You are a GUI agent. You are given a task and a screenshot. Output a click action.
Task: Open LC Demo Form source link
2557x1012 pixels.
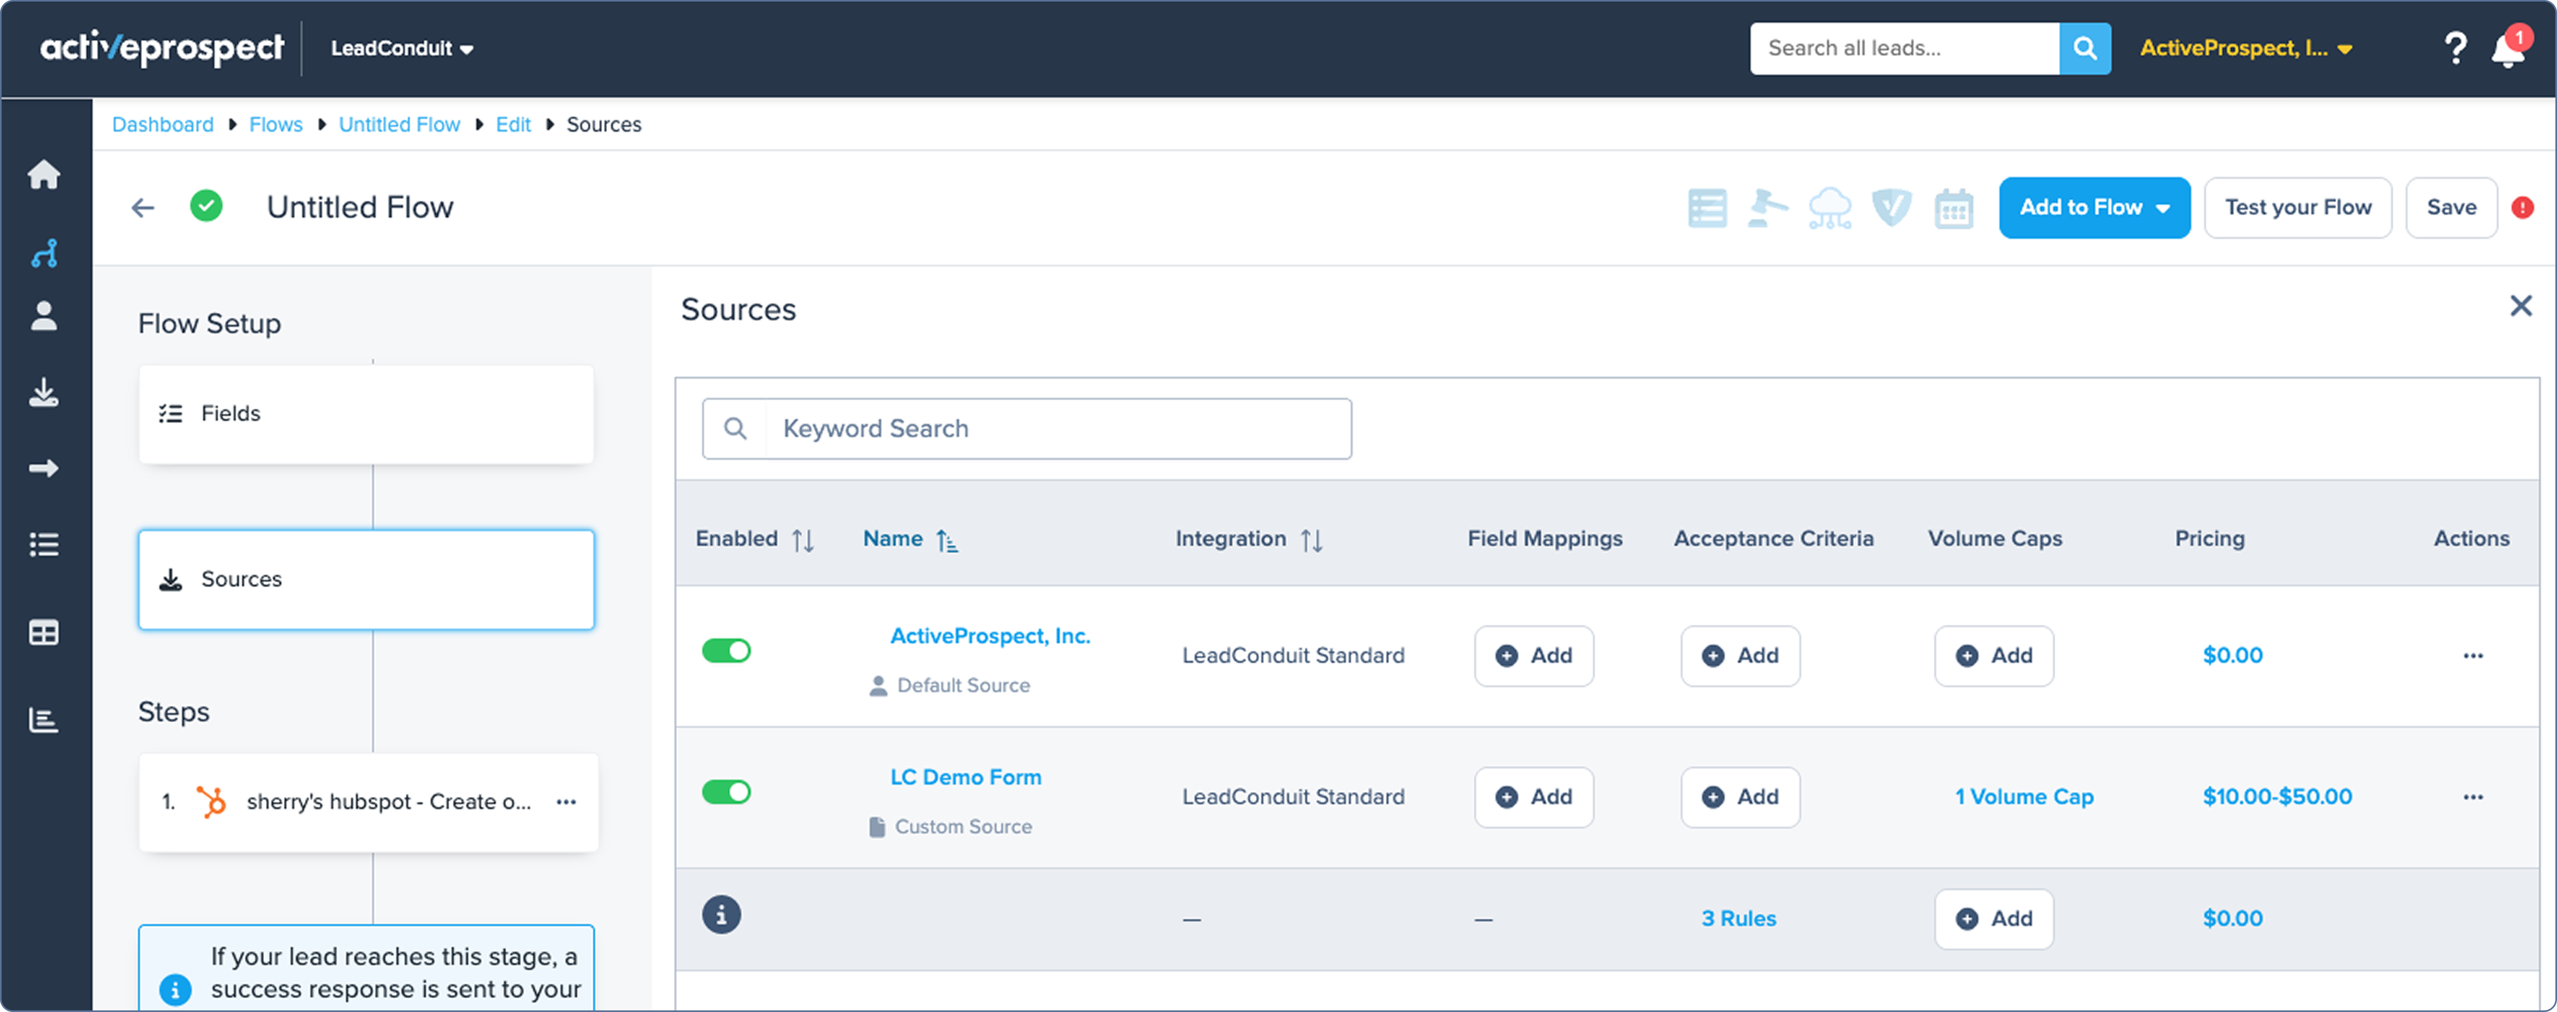coord(966,777)
